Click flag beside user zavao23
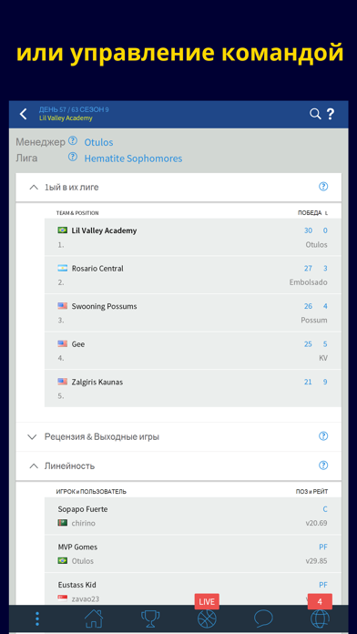357x634 pixels. (62, 598)
